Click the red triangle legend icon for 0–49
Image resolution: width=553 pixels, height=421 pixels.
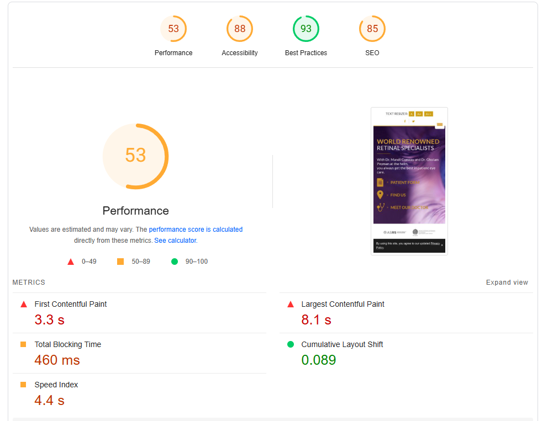[x=71, y=262]
